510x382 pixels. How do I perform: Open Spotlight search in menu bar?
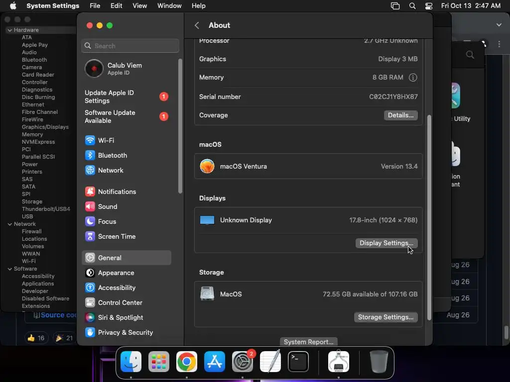(x=412, y=6)
